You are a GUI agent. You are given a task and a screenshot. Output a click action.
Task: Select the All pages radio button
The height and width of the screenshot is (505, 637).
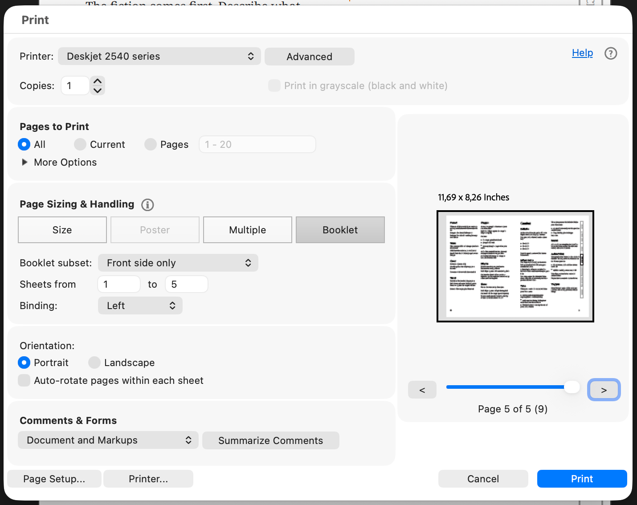click(24, 144)
